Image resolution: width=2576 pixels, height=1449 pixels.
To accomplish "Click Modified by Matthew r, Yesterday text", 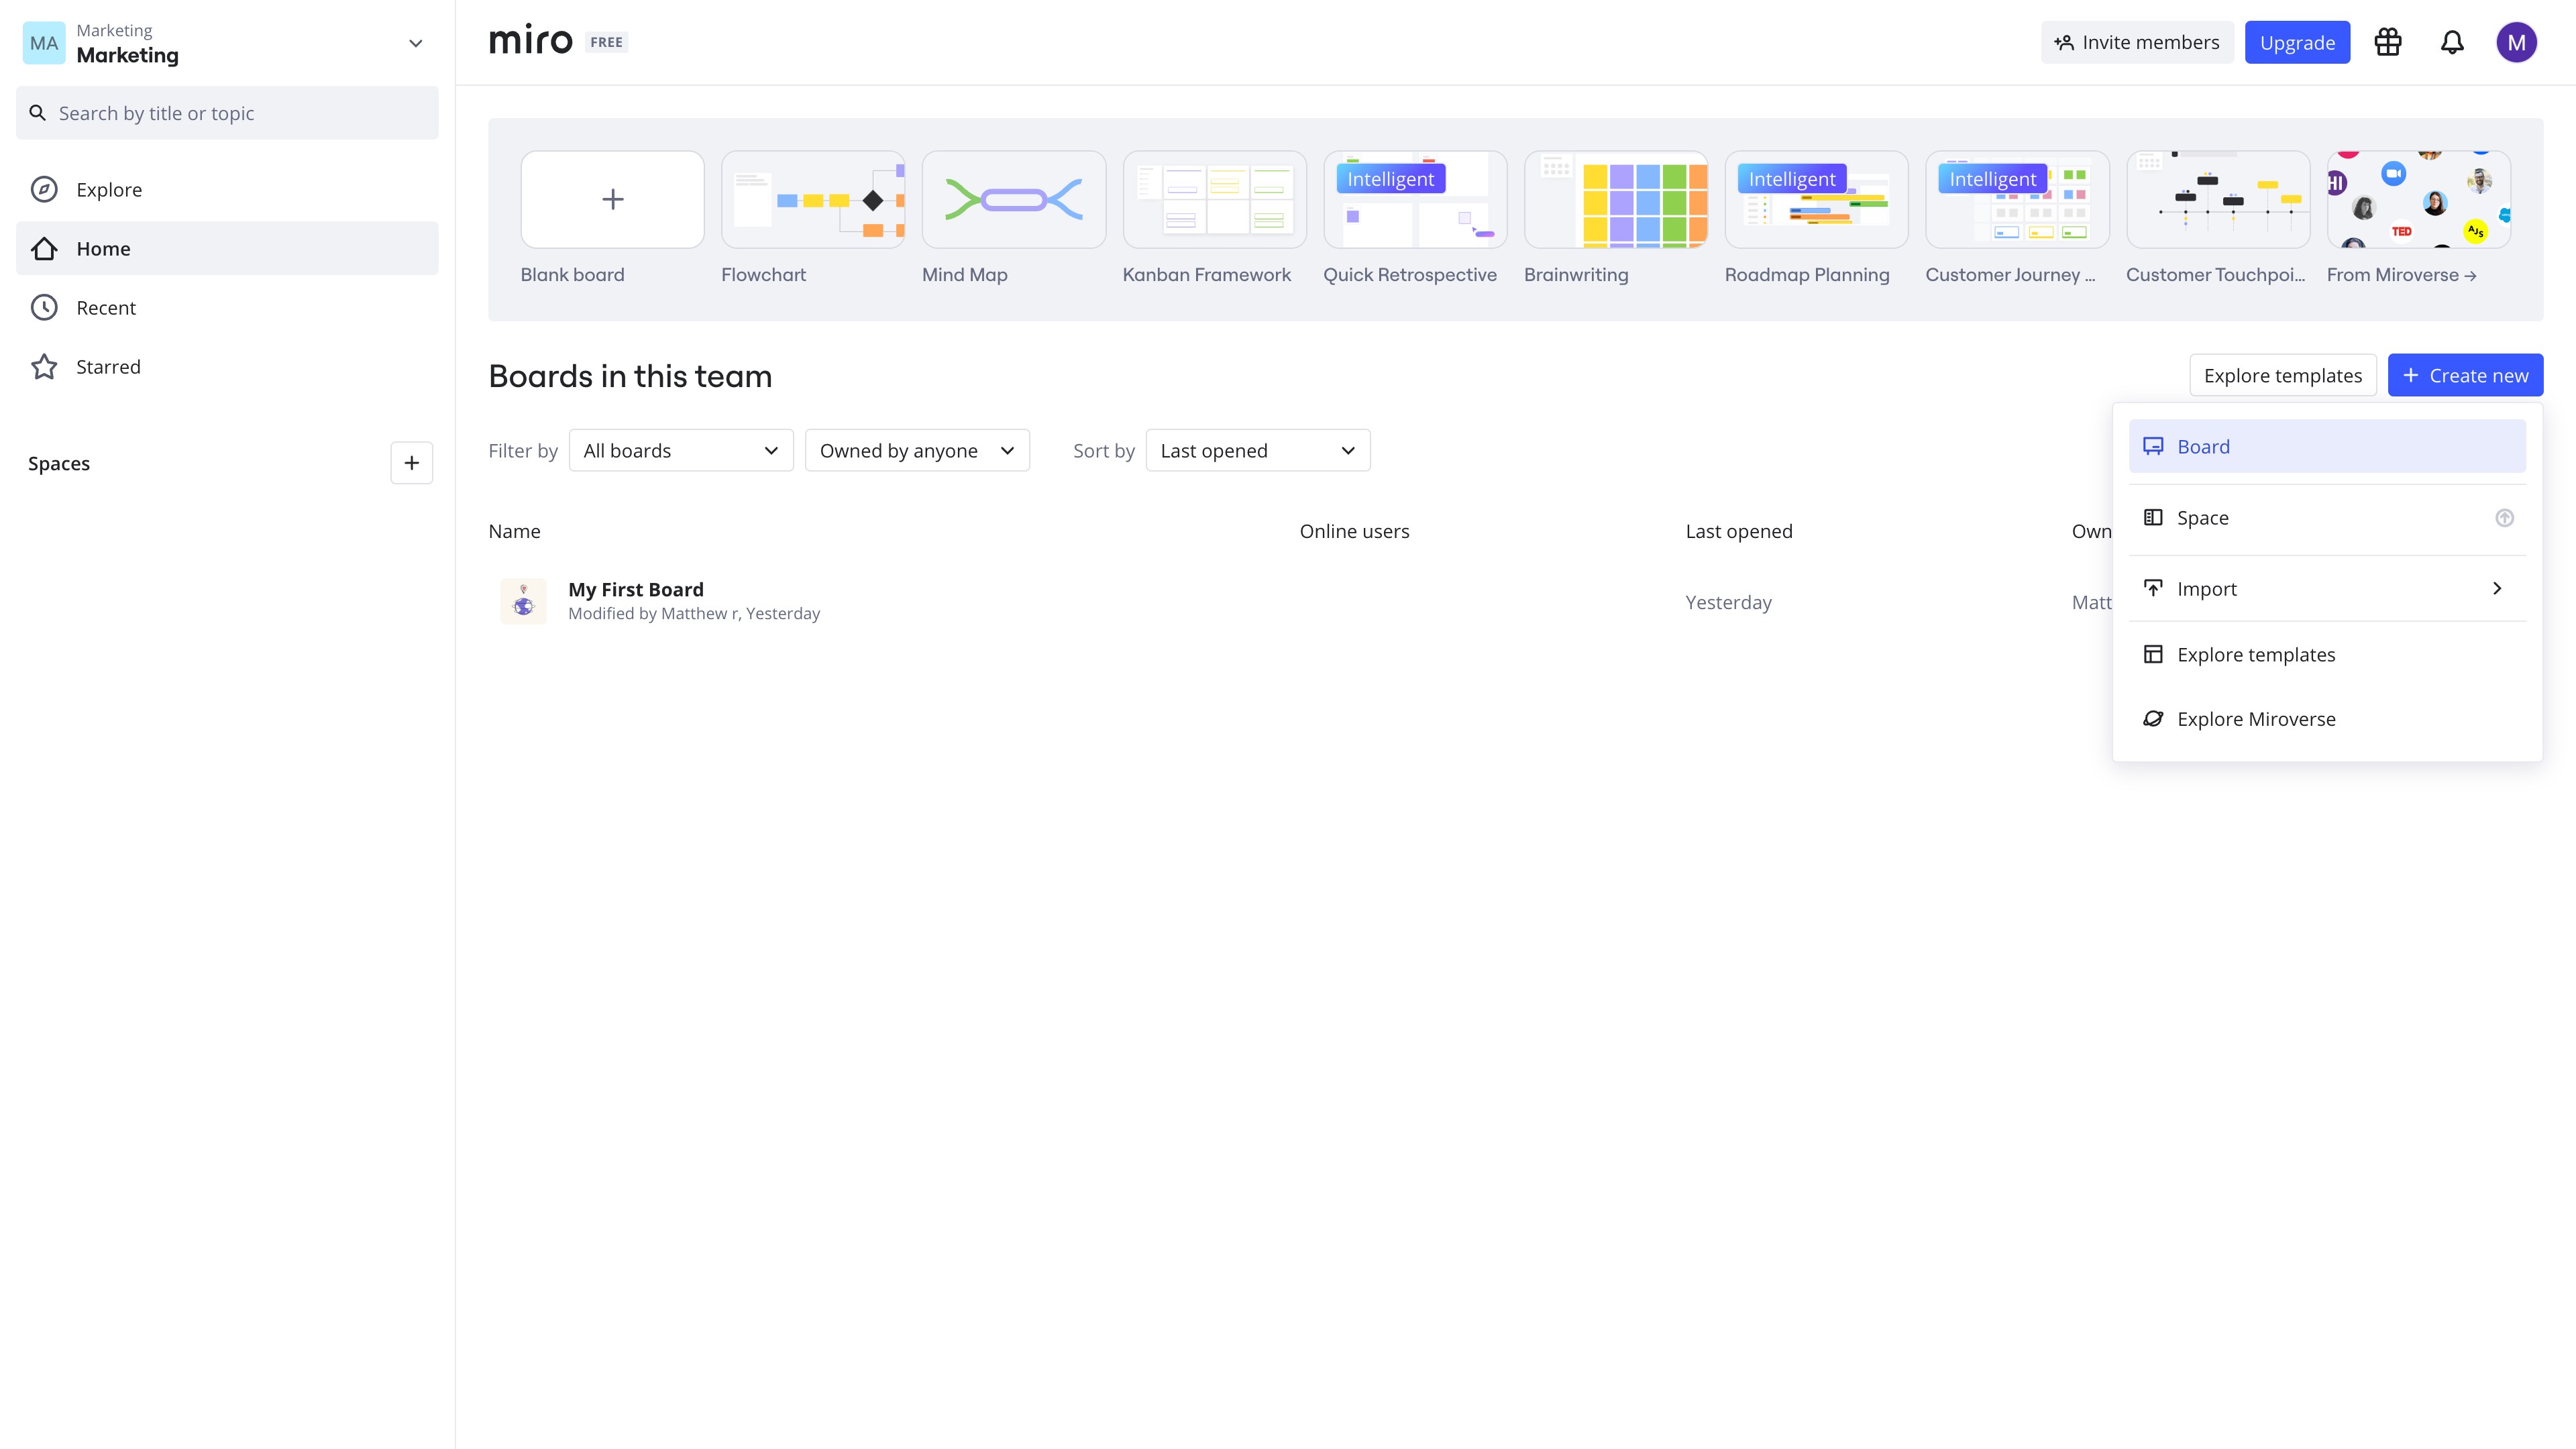I will pyautogui.click(x=694, y=613).
